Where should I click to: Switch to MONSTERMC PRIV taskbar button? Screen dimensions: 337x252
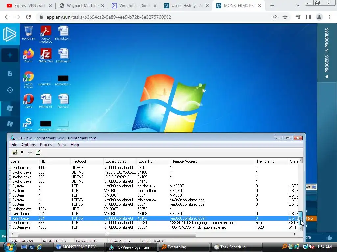point(78,247)
